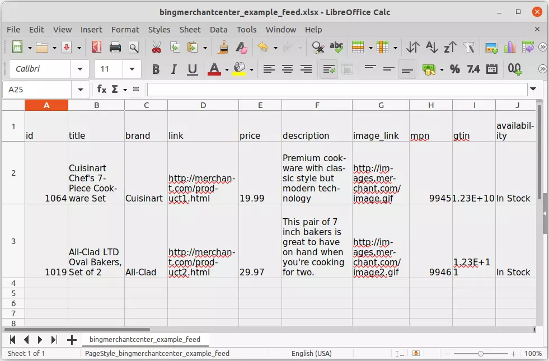Open the Format menu
This screenshot has height=361, width=549.
pyautogui.click(x=125, y=30)
